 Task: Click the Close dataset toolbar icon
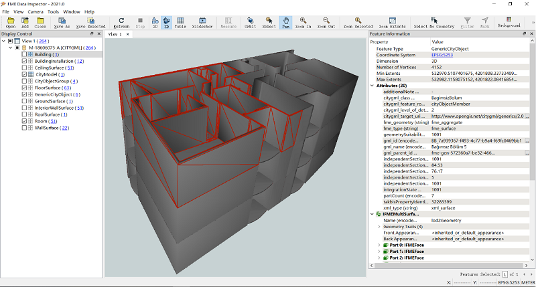pyautogui.click(x=40, y=23)
